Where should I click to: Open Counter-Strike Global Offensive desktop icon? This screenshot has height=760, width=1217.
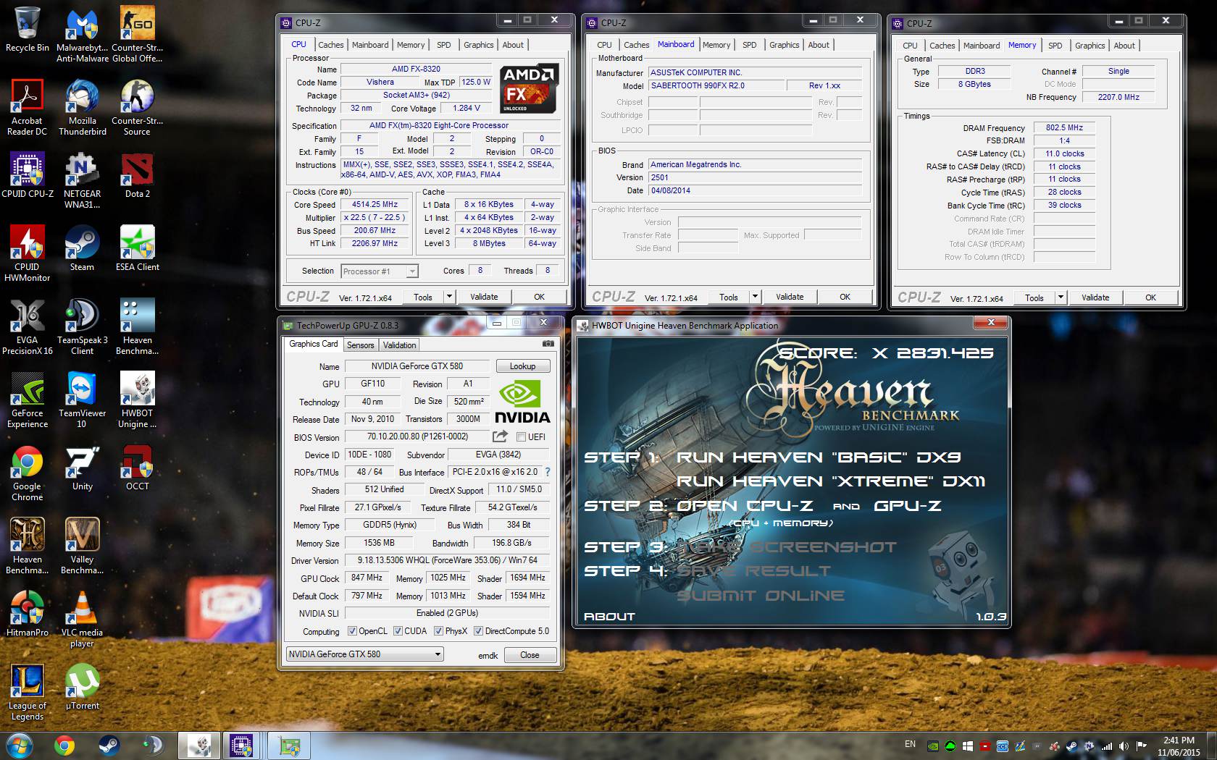pos(137,35)
